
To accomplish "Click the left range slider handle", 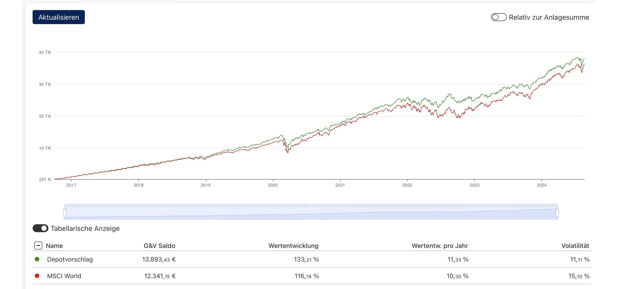I will coord(65,213).
